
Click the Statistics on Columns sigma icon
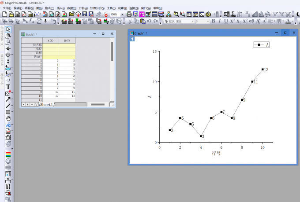[x=226, y=14]
